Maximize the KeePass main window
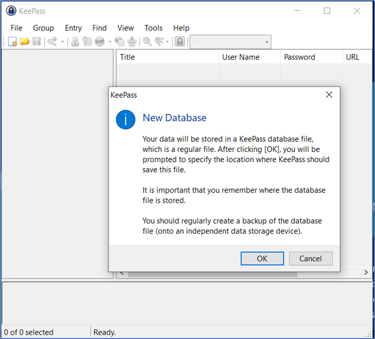This screenshot has height=339, width=375. pos(327,10)
